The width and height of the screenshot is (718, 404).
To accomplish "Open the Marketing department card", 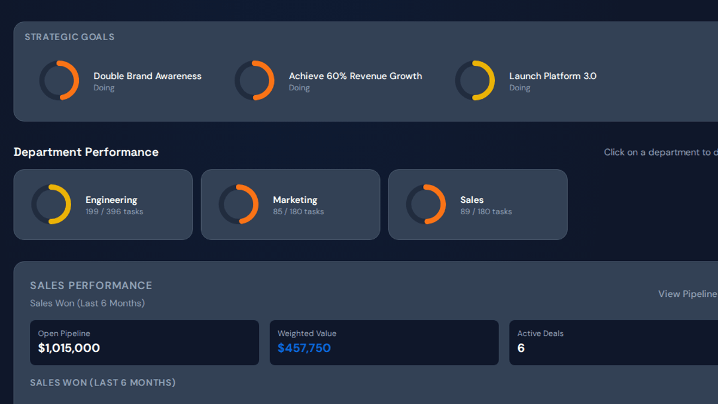I will (x=290, y=205).
